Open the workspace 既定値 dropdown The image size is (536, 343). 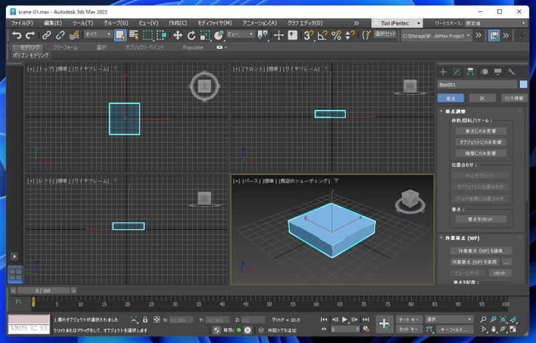[x=495, y=23]
